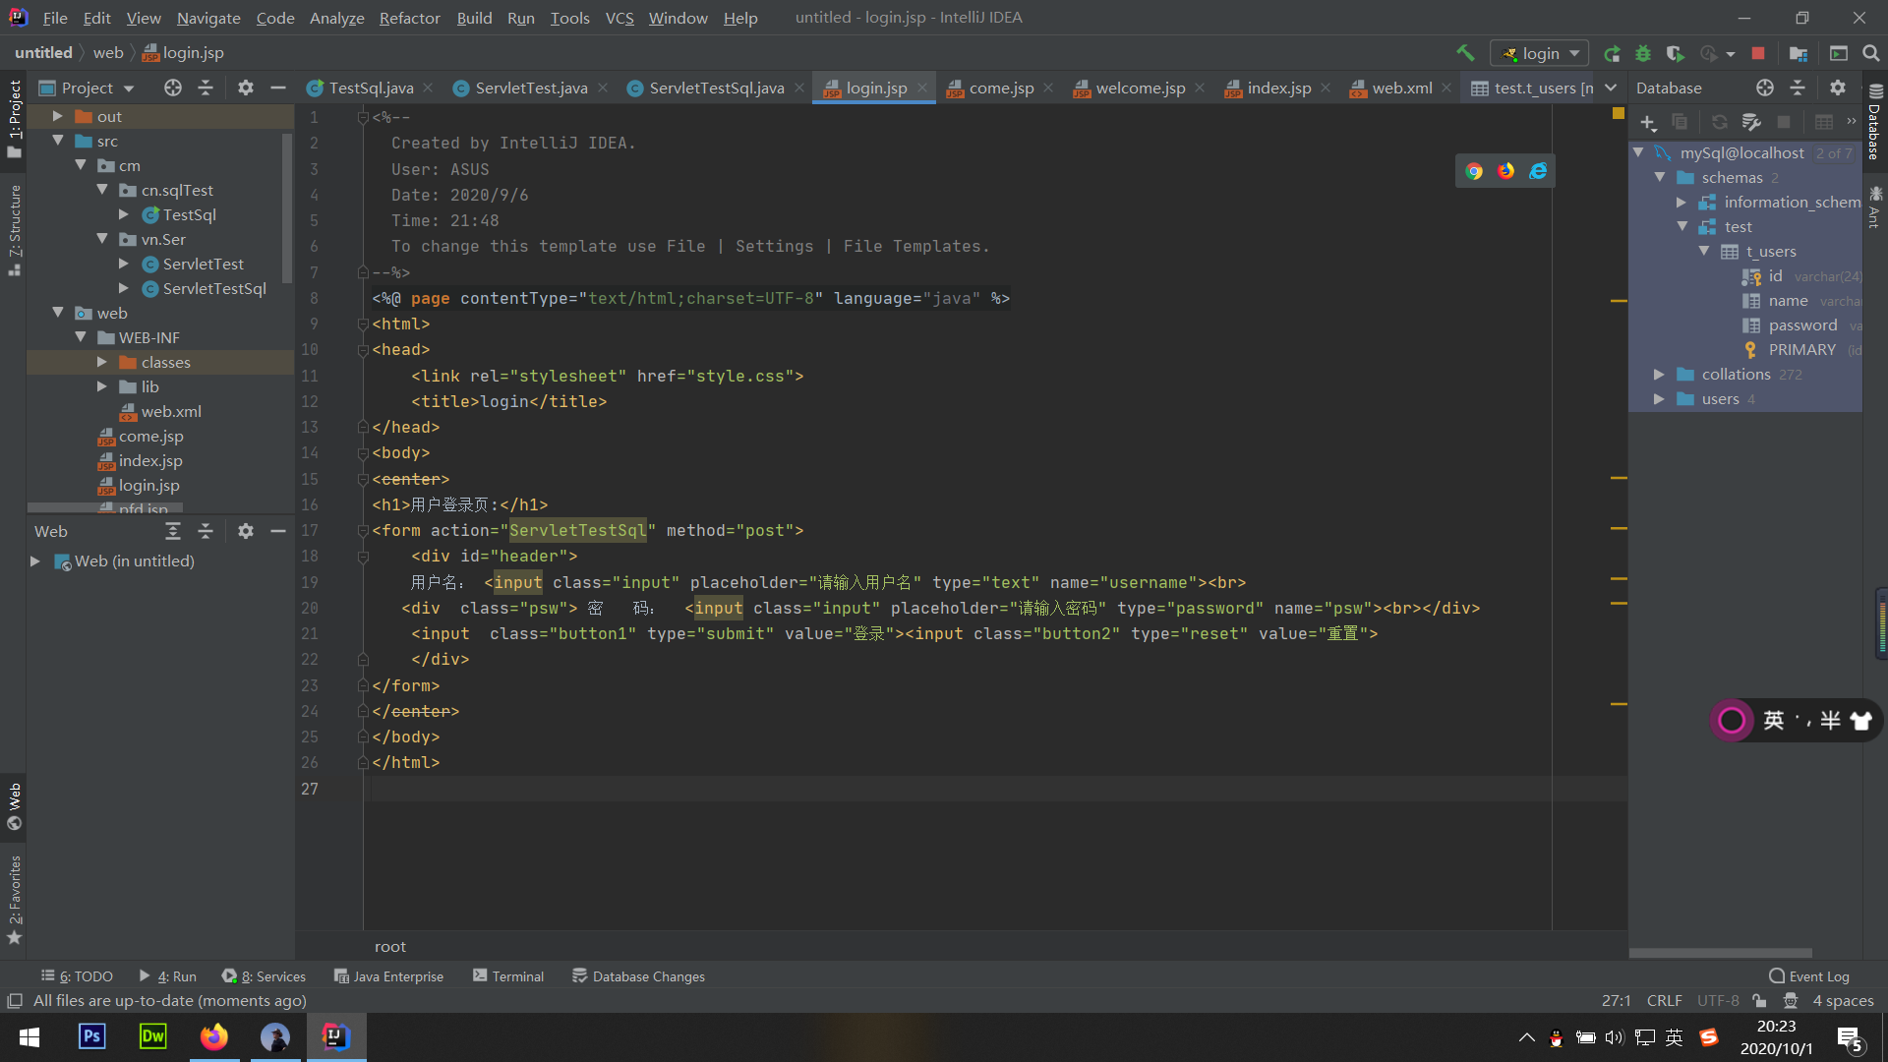Screen dimensions: 1888x1062
Task: Open index.jsp in the Project tree
Action: [x=150, y=460]
